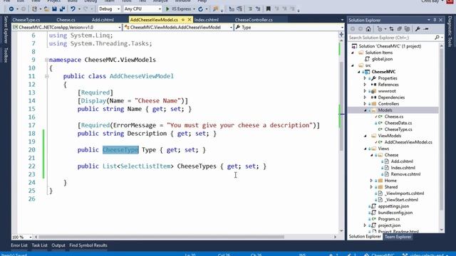
Task: Select Remove.cshtml in Solution Explorer
Action: pyautogui.click(x=405, y=174)
